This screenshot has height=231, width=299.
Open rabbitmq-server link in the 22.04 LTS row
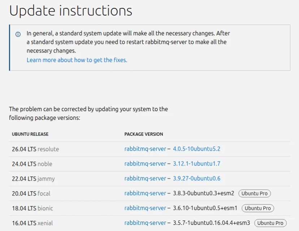pos(145,178)
